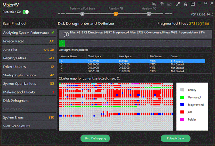Open System Optimizations category
The image size is (215, 146).
(29, 84)
